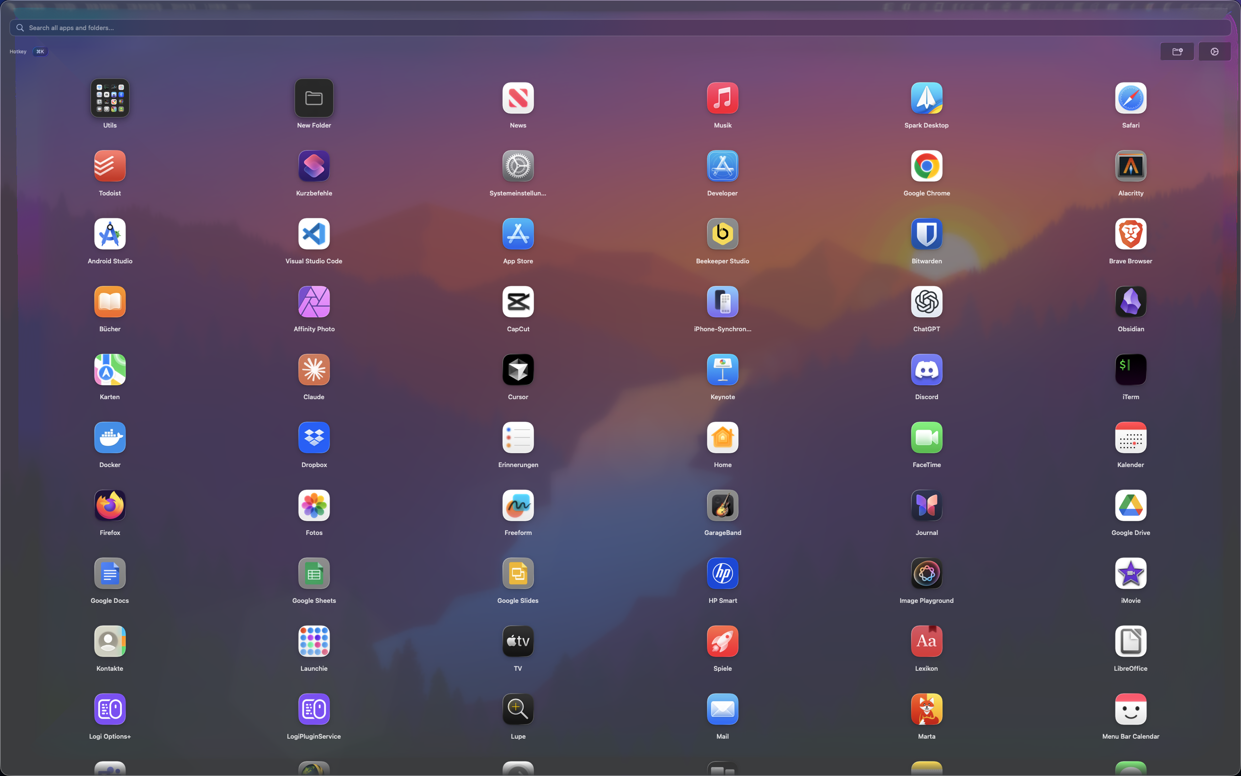1241x776 pixels.
Task: Launch the Marta file manager
Action: (x=926, y=709)
